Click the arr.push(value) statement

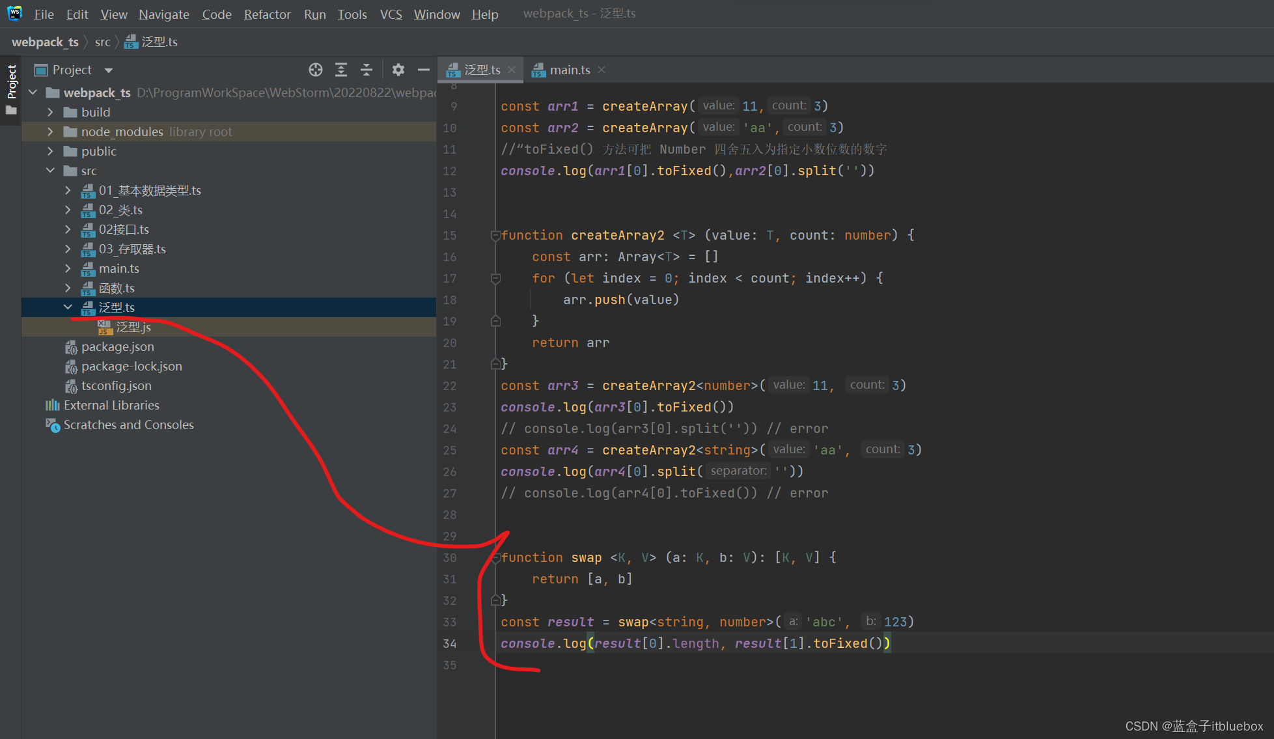pos(621,300)
